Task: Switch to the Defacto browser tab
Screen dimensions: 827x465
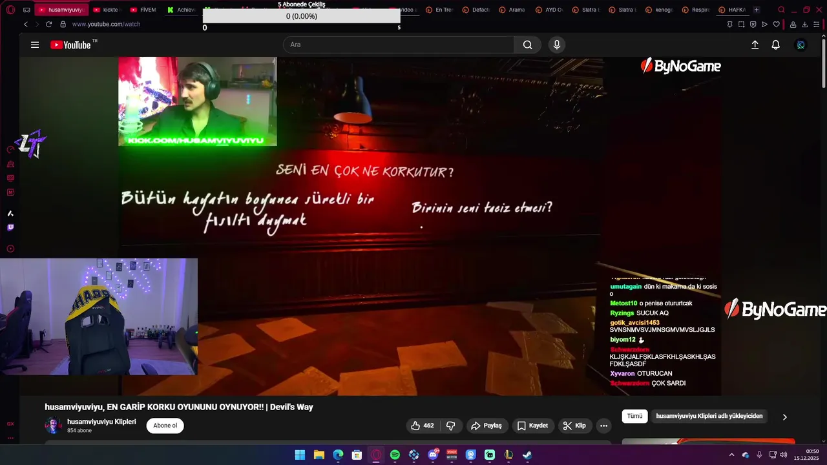Action: click(476, 10)
